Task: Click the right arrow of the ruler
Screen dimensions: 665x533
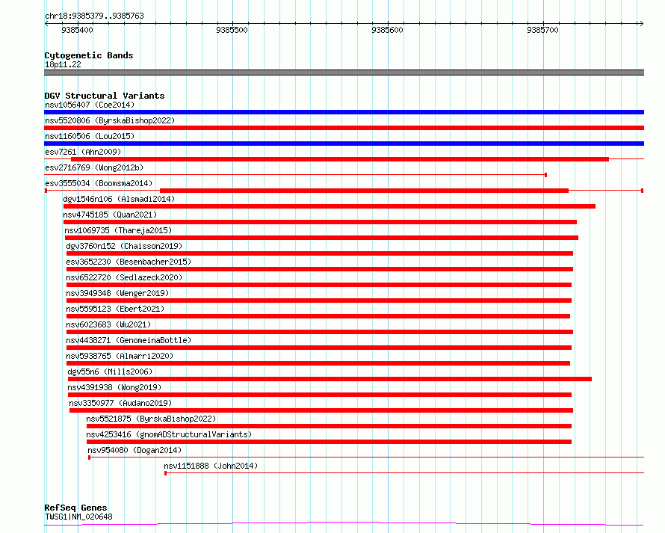Action: click(x=641, y=23)
